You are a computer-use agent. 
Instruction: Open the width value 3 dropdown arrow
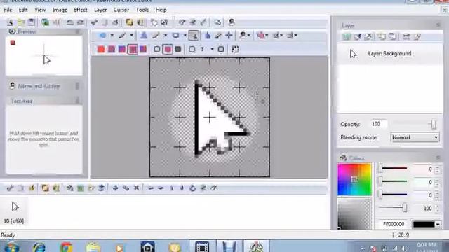(212, 49)
